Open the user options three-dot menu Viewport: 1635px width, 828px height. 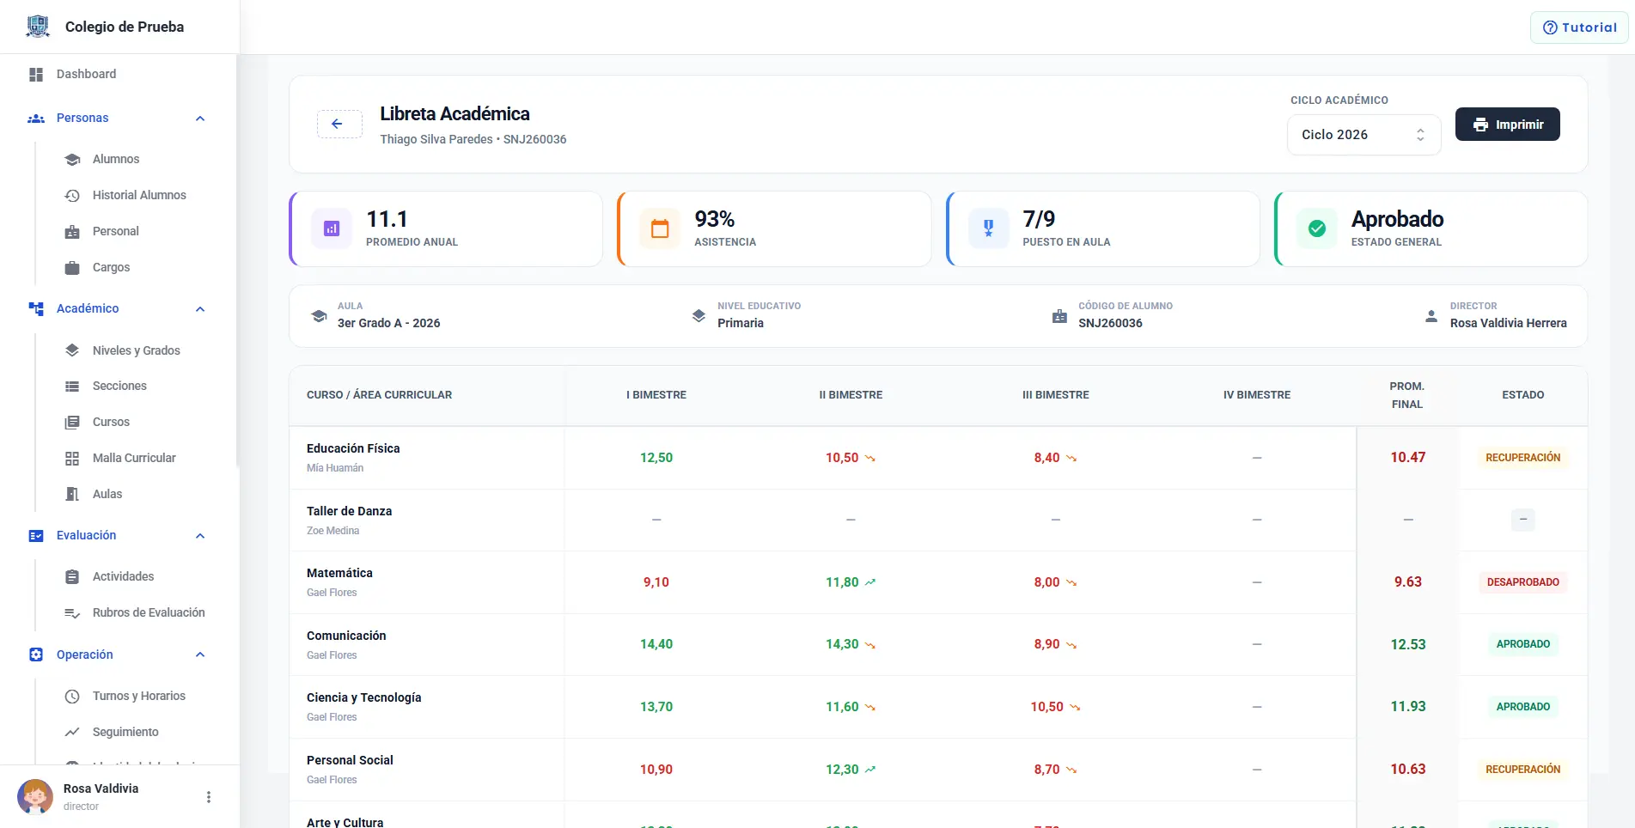pyautogui.click(x=209, y=797)
